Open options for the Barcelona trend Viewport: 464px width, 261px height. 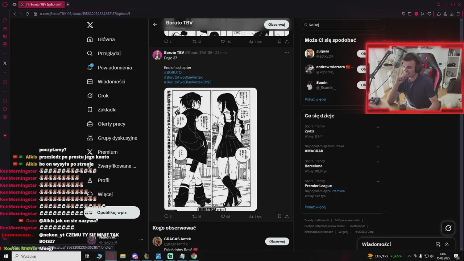pyautogui.click(x=378, y=162)
